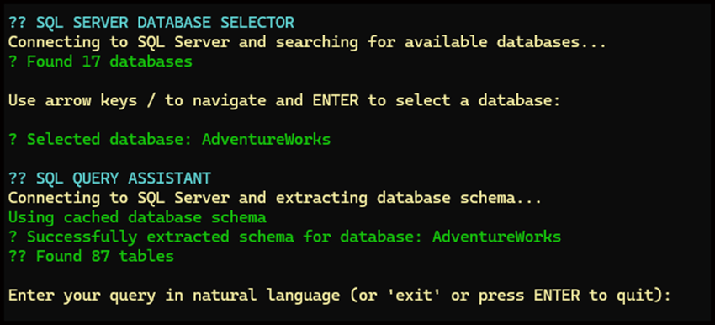The height and width of the screenshot is (325, 715).
Task: Select the SQL QUERY ASSISTANT heading
Action: pyautogui.click(x=124, y=178)
